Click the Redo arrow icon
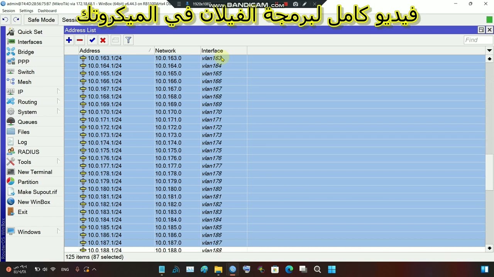 [16, 20]
